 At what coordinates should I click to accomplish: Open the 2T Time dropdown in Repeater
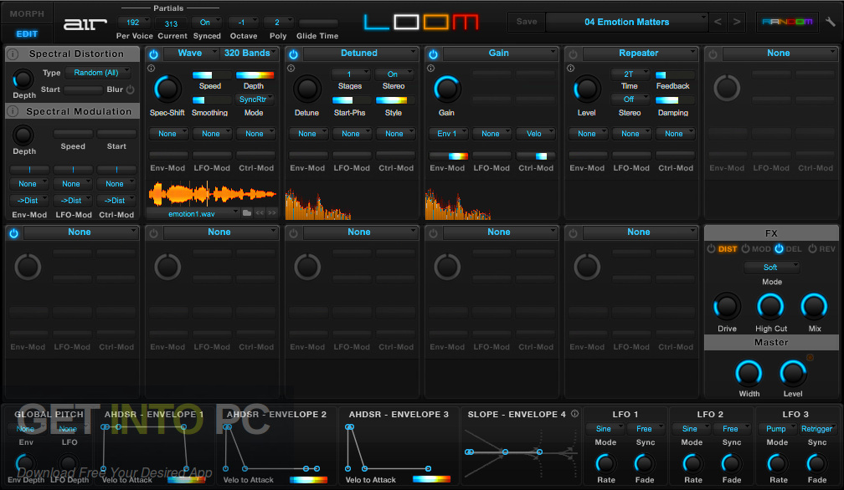click(x=630, y=74)
